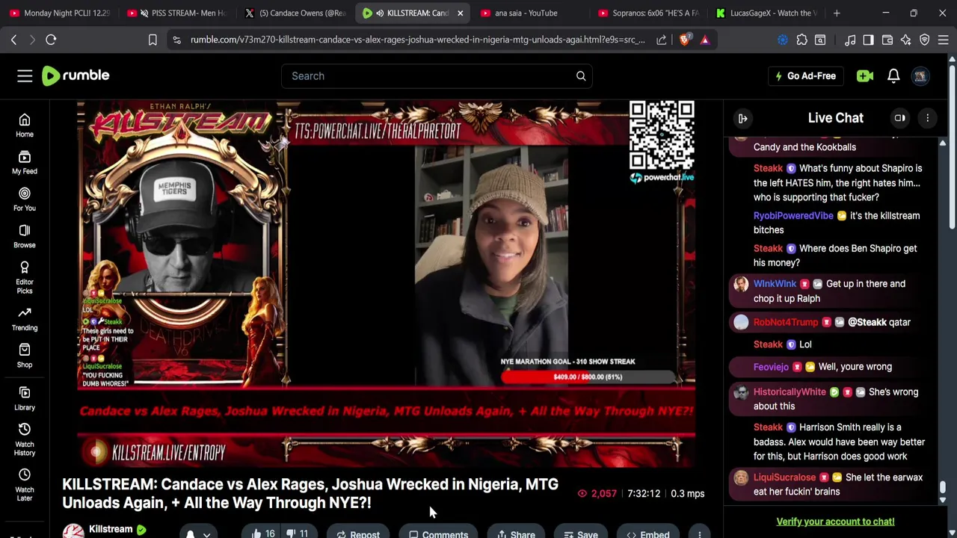Switch to Candace Owens X tab
Viewport: 957px width, 538px height.
point(295,13)
